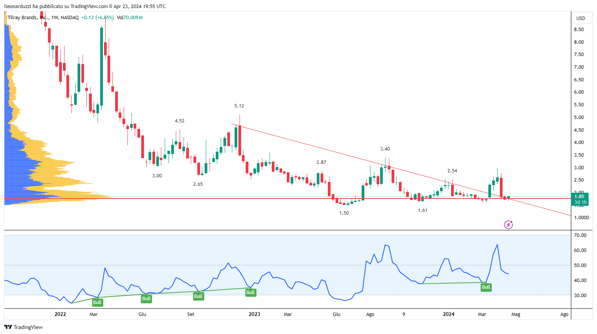
Task: Click the 1W interval label
Action: pyautogui.click(x=55, y=18)
